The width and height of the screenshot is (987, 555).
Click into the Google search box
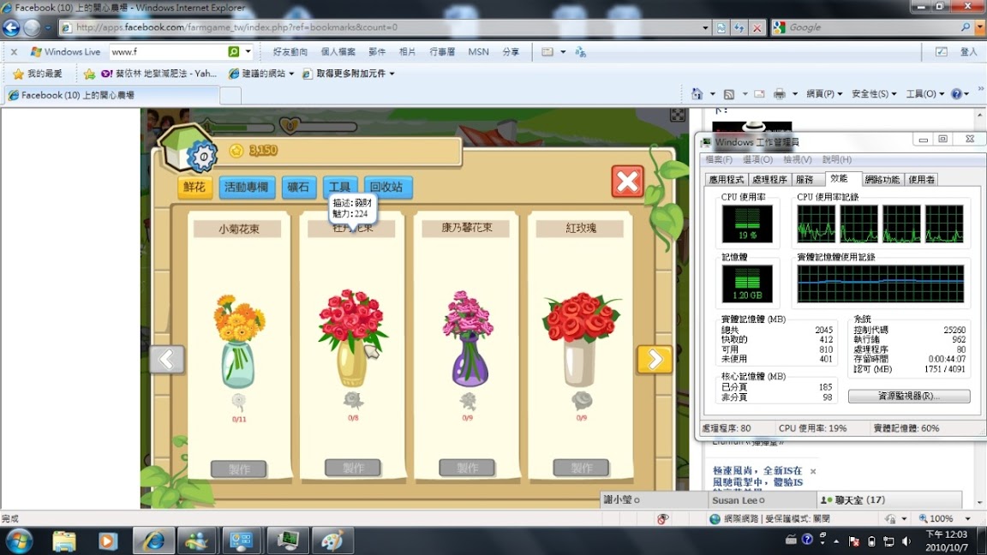pos(872,27)
